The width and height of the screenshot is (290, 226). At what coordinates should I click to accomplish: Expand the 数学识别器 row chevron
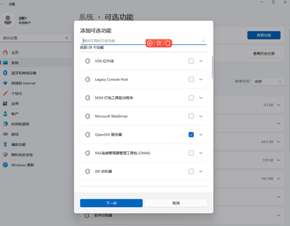click(278, 215)
